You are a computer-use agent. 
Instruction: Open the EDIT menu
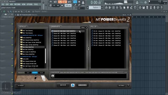click(7, 4)
